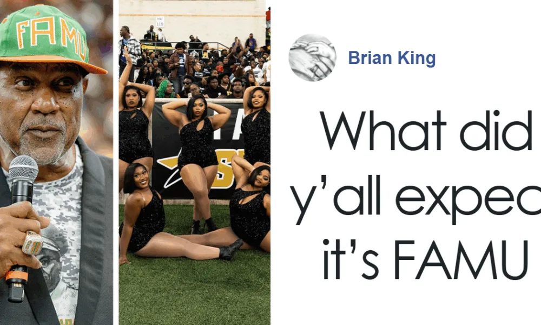Click the orange band on microphone base
The width and height of the screenshot is (541, 325).
click(17, 276)
